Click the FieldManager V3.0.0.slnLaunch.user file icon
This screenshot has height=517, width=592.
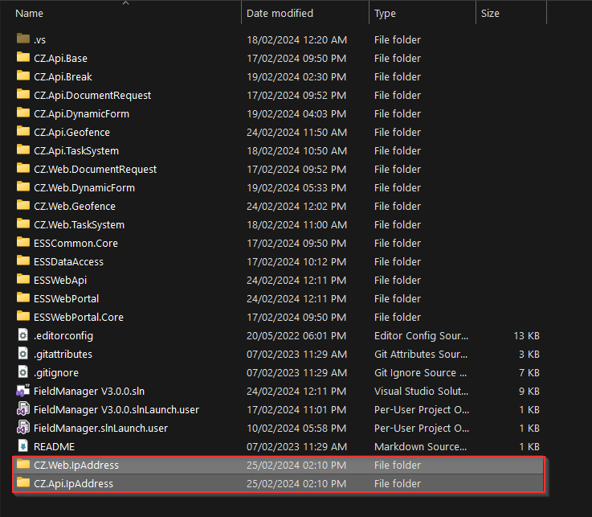pos(23,409)
